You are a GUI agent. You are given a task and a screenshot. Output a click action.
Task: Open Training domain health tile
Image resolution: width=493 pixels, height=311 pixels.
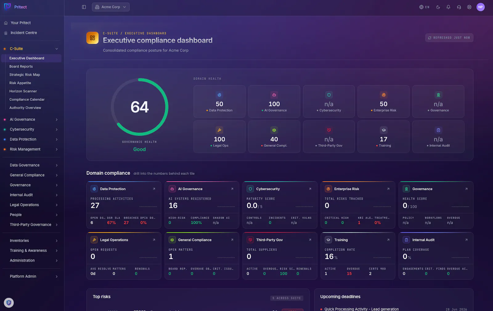click(x=384, y=137)
